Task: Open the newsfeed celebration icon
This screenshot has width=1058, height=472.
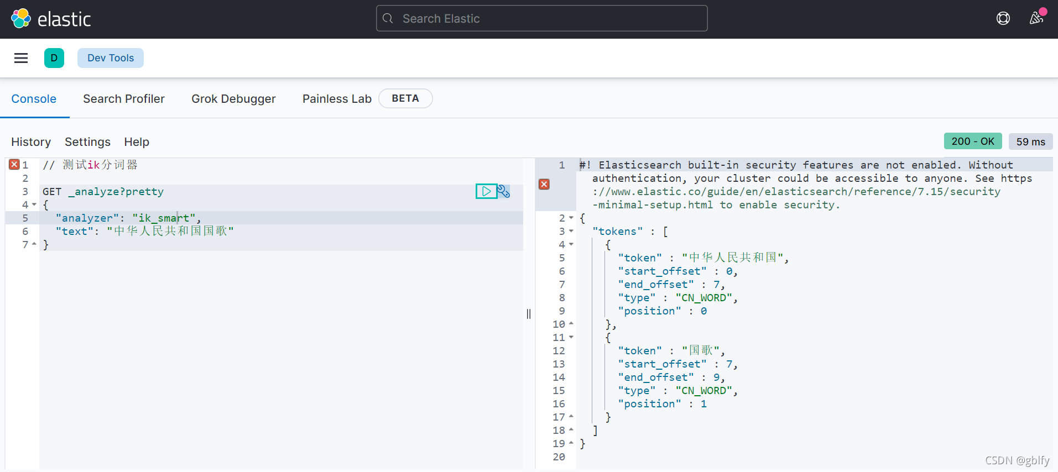Action: click(1036, 18)
